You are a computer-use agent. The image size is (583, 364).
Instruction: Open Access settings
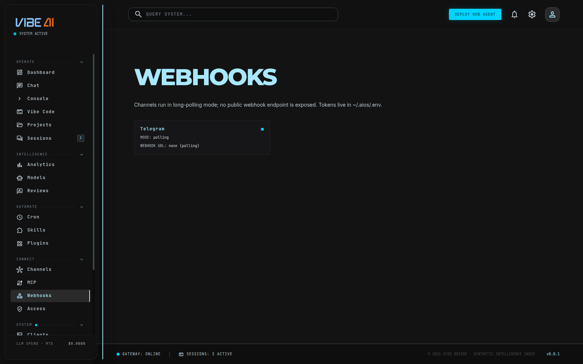[x=50, y=309]
